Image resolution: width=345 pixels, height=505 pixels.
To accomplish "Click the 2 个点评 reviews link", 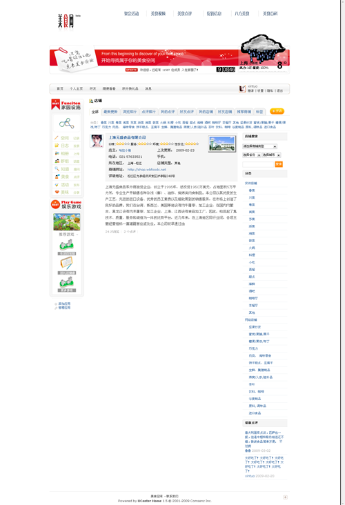I will pyautogui.click(x=130, y=232).
